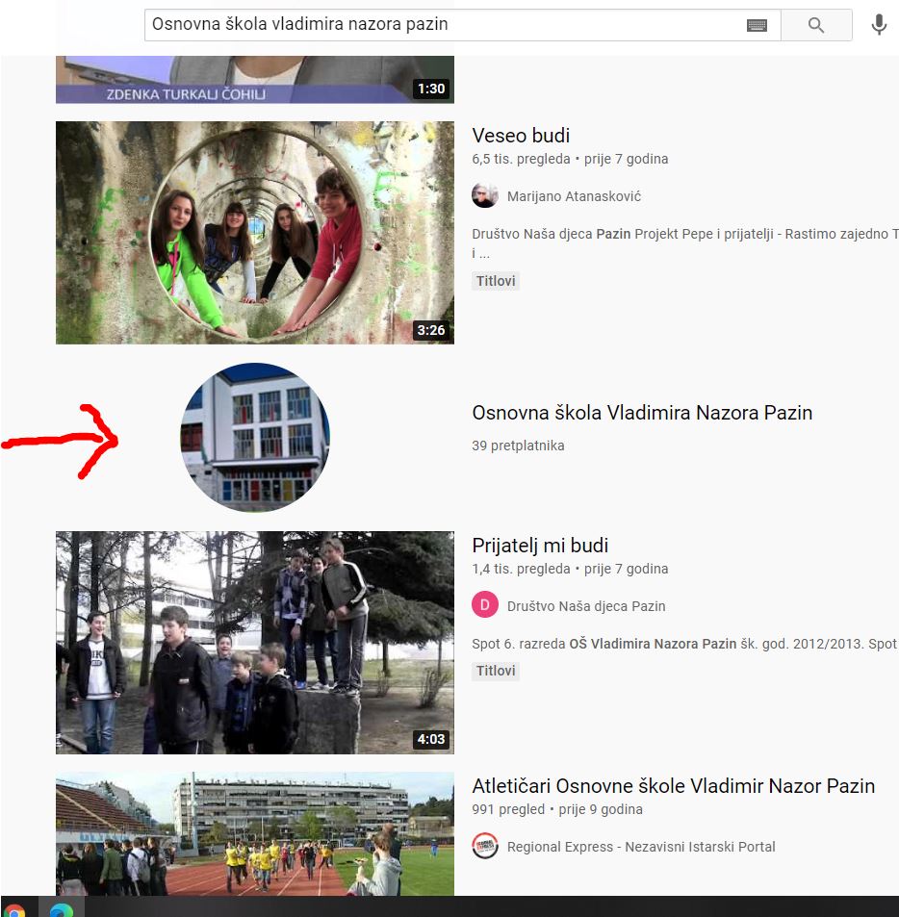Click Veseo budi description text about Projekt Pepe
Image resolution: width=899 pixels, height=917 pixels.
coord(685,242)
